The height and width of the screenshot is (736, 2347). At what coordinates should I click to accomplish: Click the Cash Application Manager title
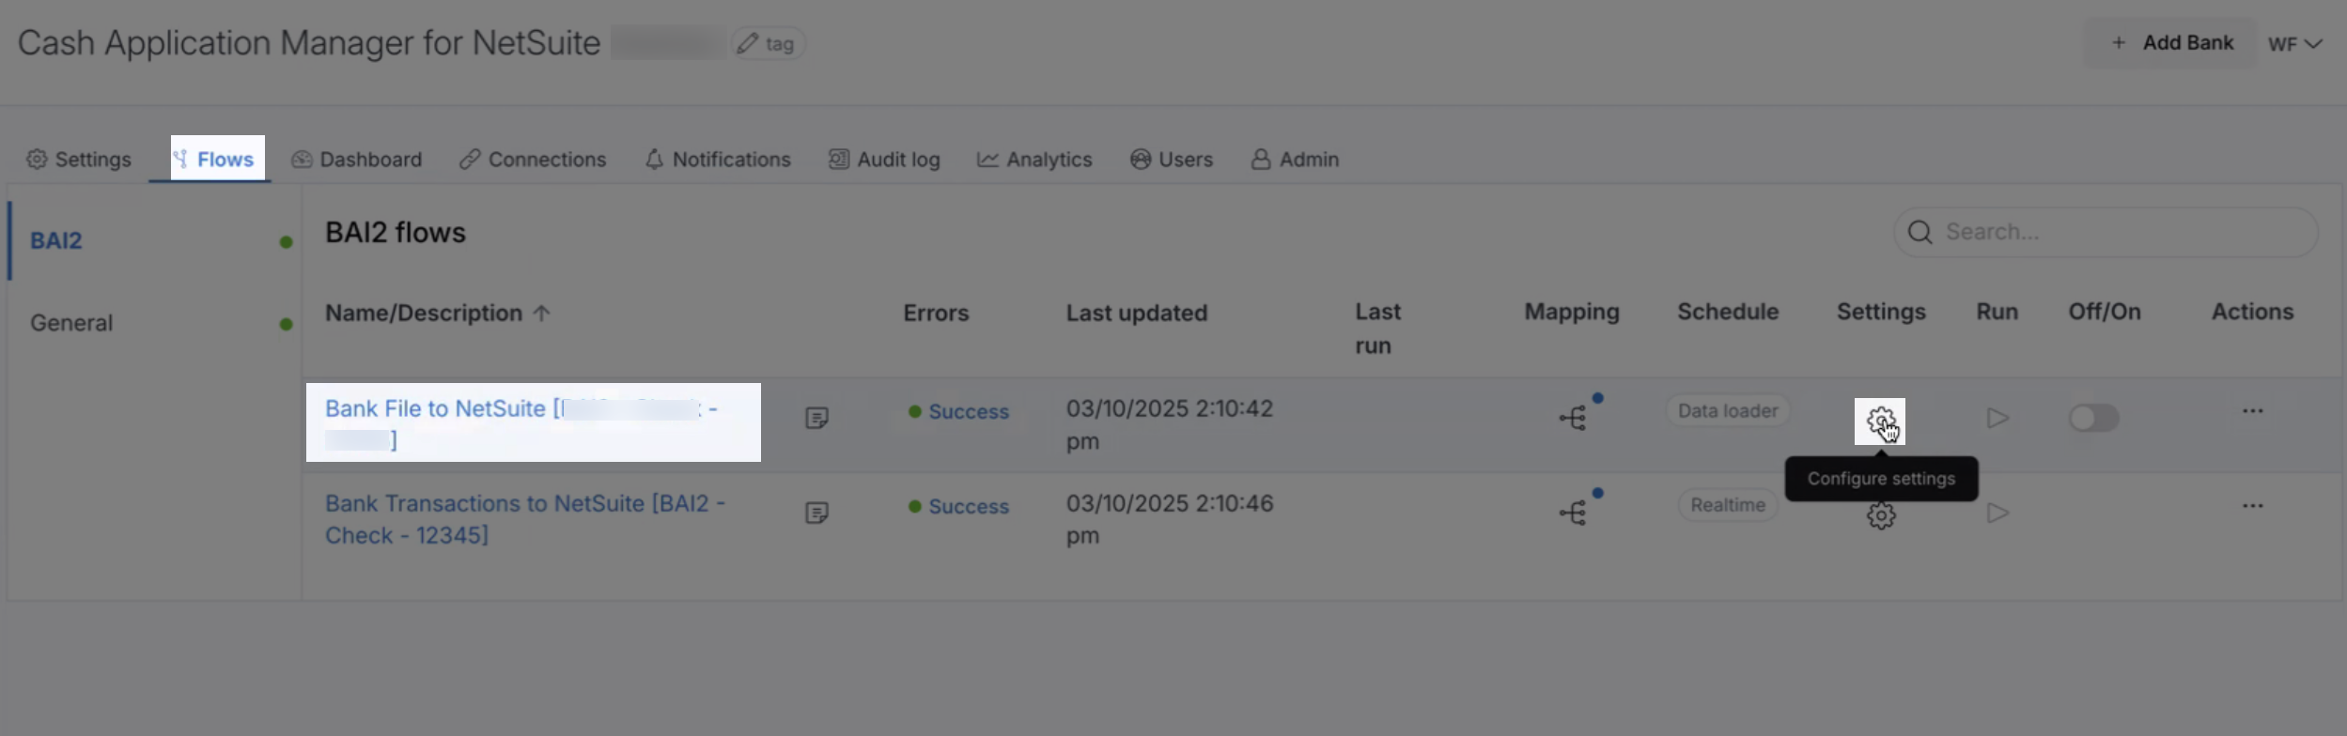click(x=309, y=43)
